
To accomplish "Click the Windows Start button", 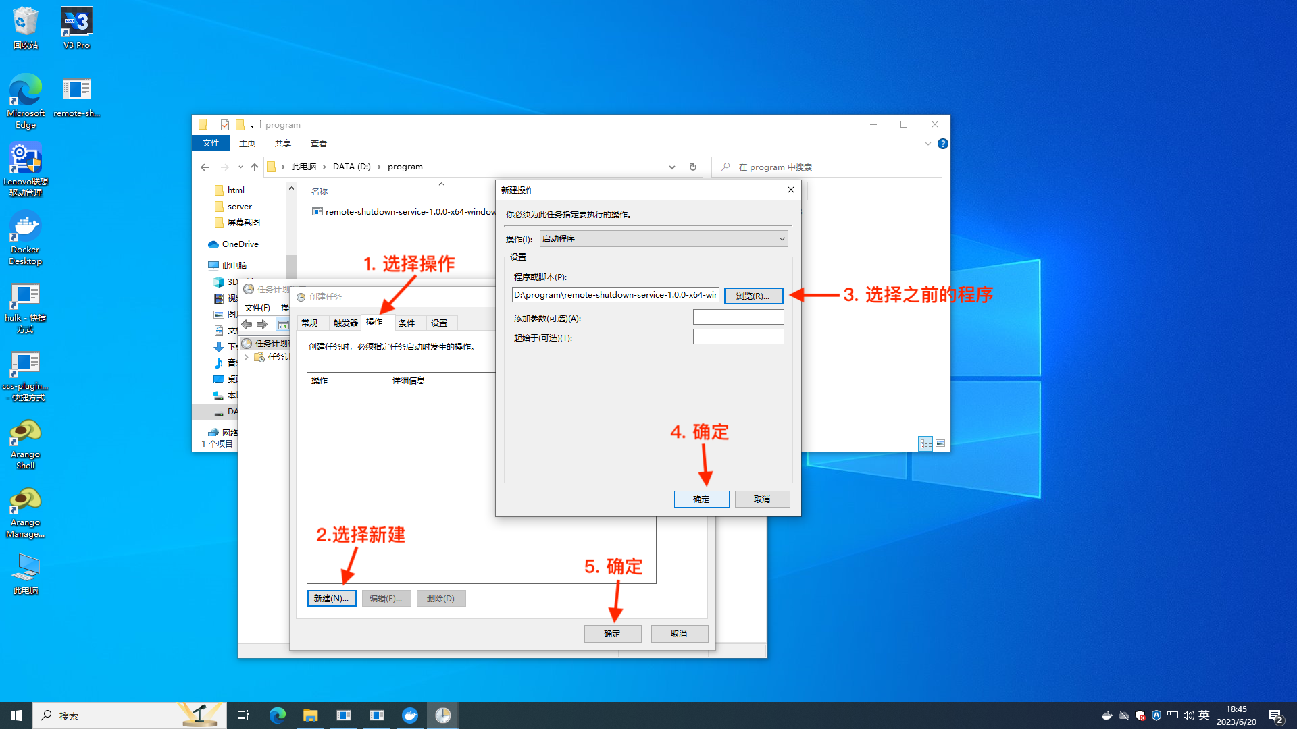I will [16, 715].
